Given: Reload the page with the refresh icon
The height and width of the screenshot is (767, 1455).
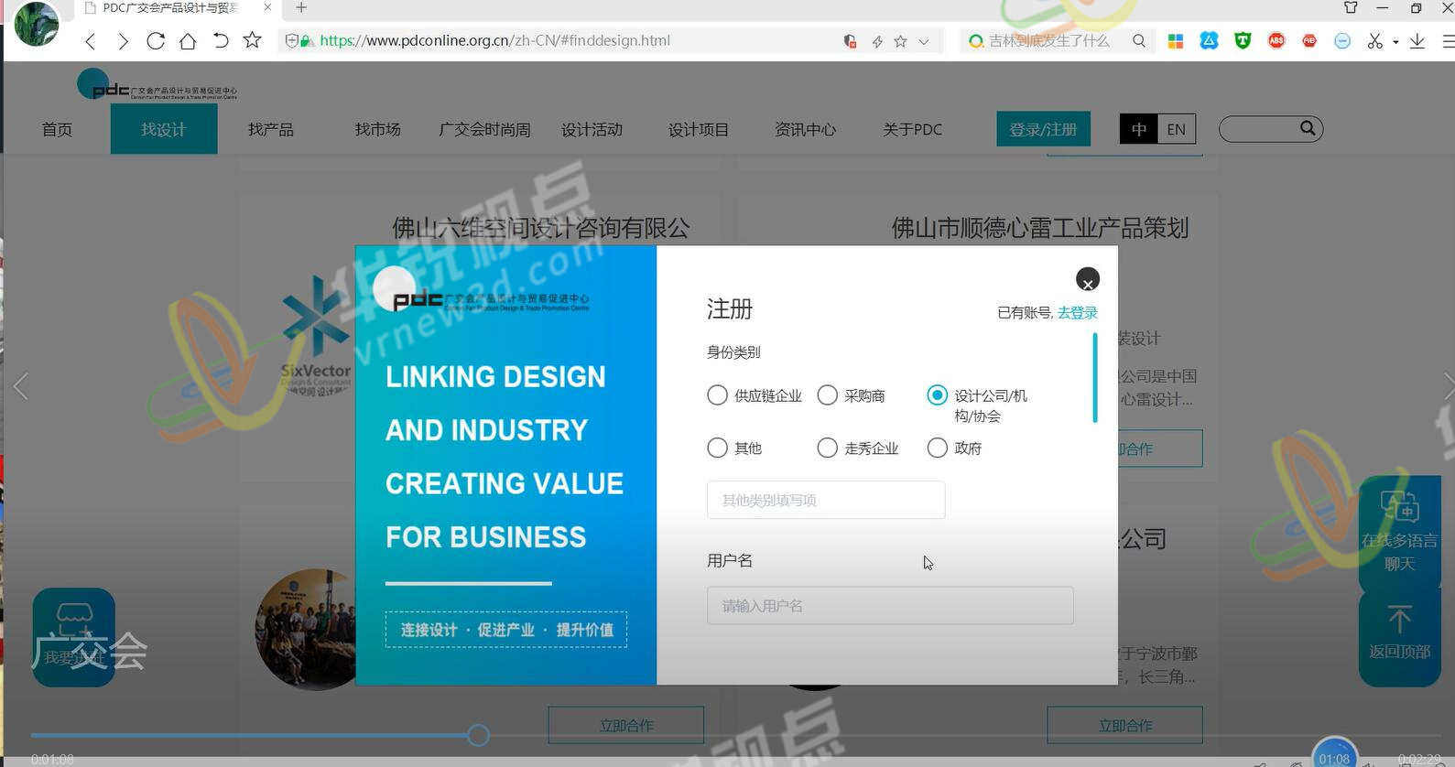Looking at the screenshot, I should [x=156, y=41].
